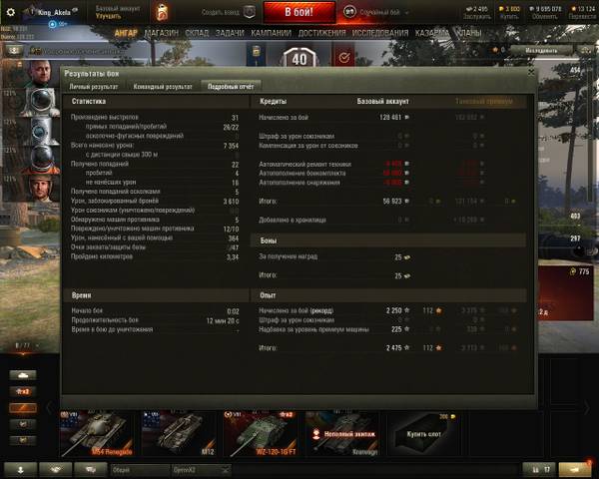This screenshot has height=479, width=599.
Task: Open the Общий chat tab
Action: (139, 470)
